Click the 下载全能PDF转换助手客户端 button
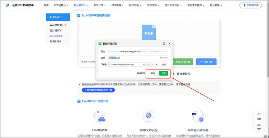The image size is (269, 138). (x=98, y=90)
